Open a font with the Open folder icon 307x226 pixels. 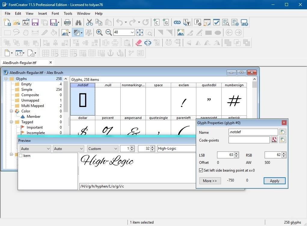coord(17,23)
